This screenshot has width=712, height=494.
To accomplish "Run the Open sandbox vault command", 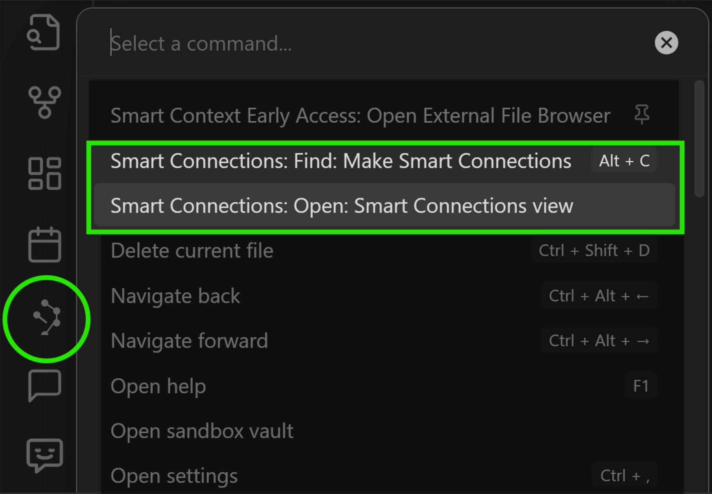I will pos(384,431).
